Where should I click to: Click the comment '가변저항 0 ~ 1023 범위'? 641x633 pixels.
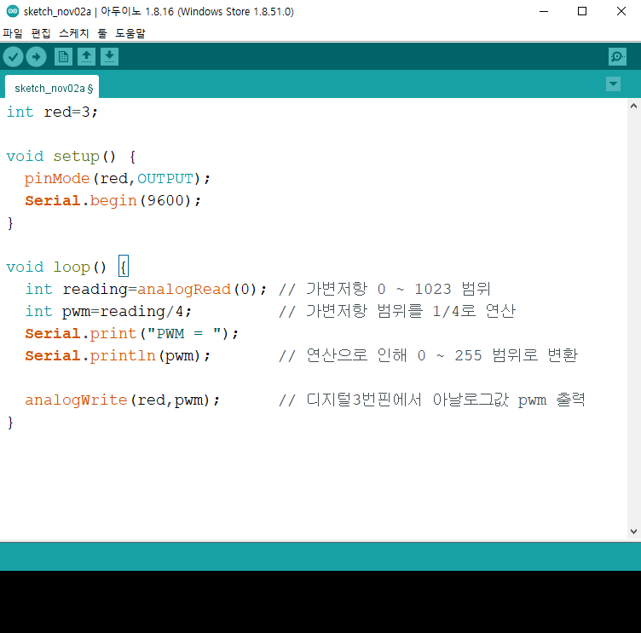tap(399, 289)
